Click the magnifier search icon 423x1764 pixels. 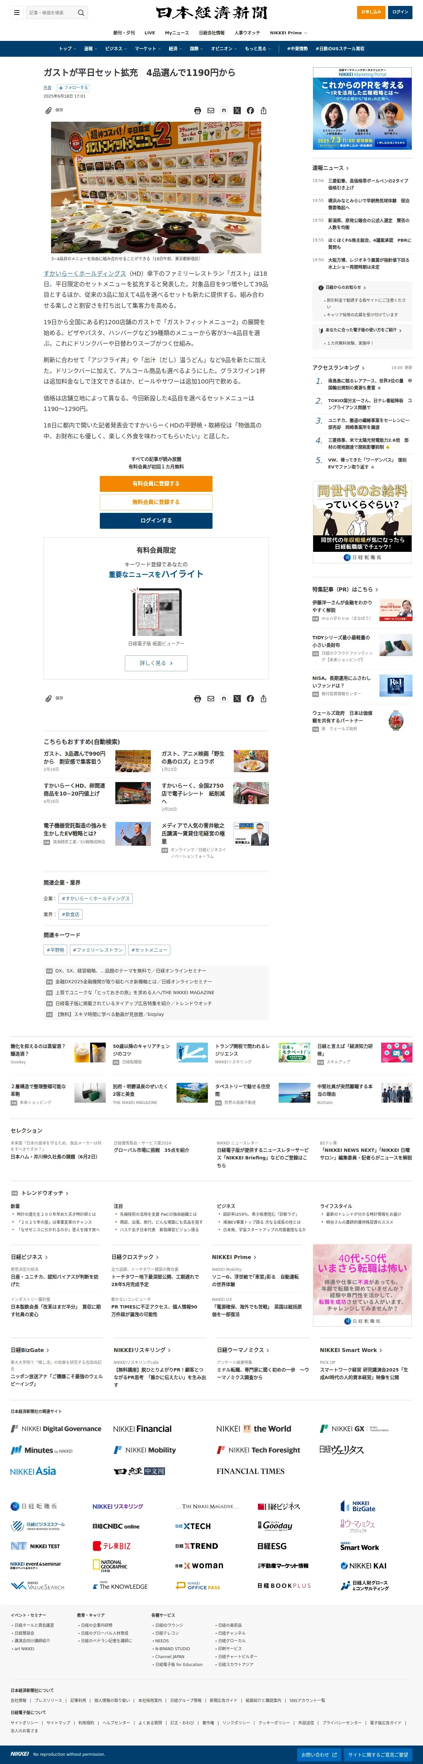pyautogui.click(x=81, y=12)
